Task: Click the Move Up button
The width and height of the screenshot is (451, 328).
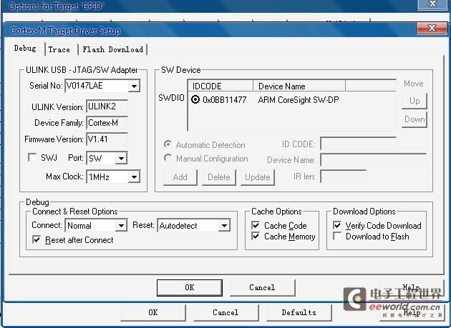Action: click(x=414, y=101)
